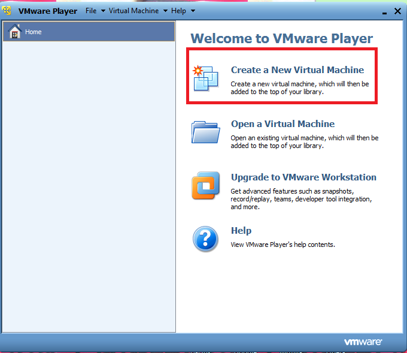Click the blue question mark Help icon

[x=205, y=239]
